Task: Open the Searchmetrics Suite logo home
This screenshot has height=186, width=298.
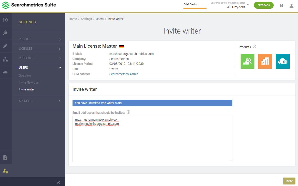Action: point(29,5)
